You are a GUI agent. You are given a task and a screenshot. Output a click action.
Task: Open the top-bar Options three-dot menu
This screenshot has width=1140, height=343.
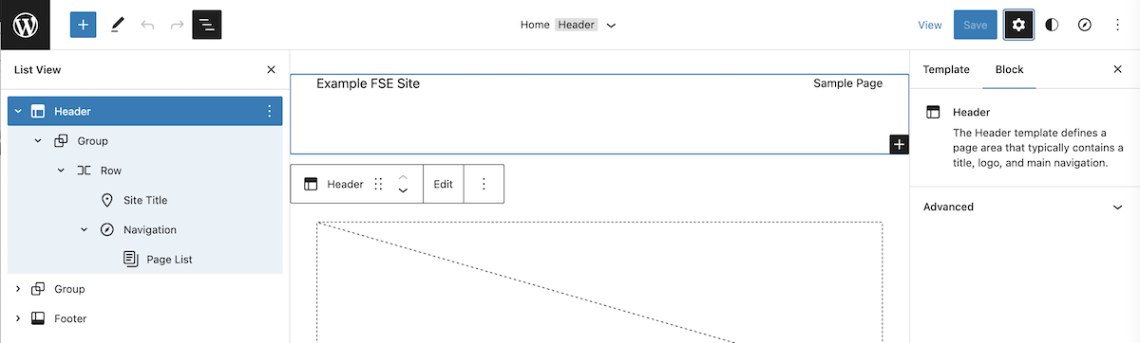point(1117,25)
